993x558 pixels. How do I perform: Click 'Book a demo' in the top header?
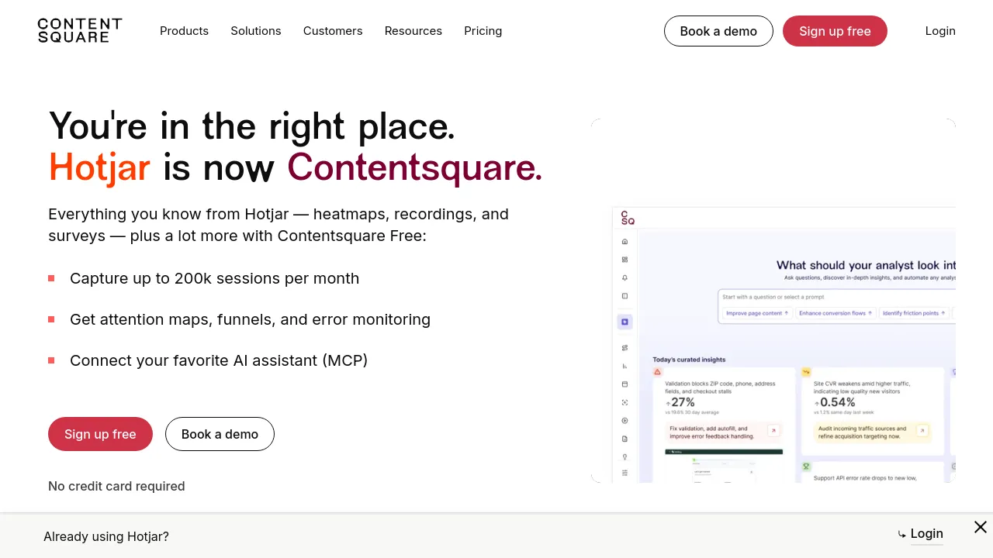click(x=718, y=31)
